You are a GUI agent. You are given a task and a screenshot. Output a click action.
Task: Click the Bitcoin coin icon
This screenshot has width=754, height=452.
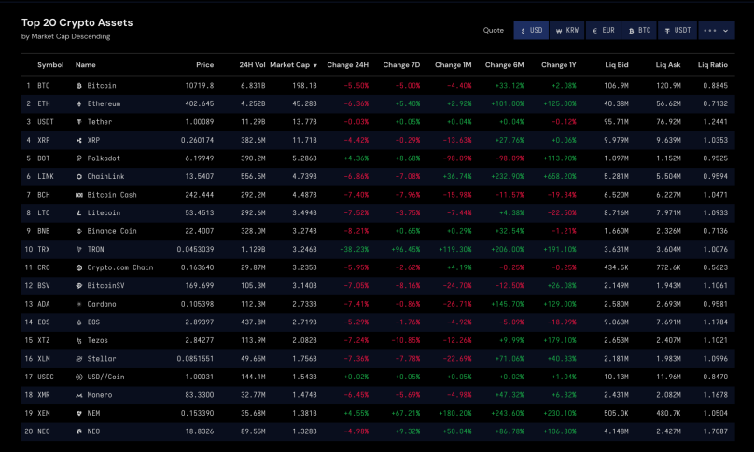click(x=79, y=86)
